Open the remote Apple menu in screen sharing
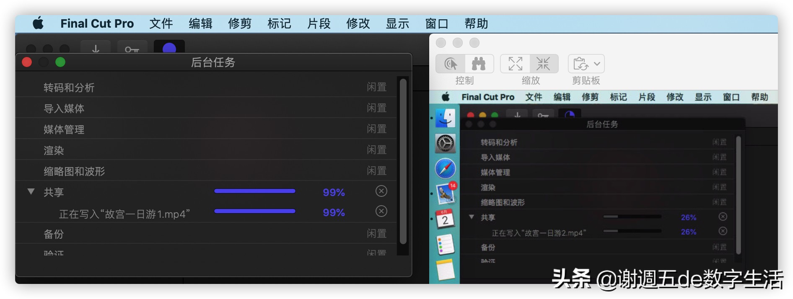 (x=446, y=97)
